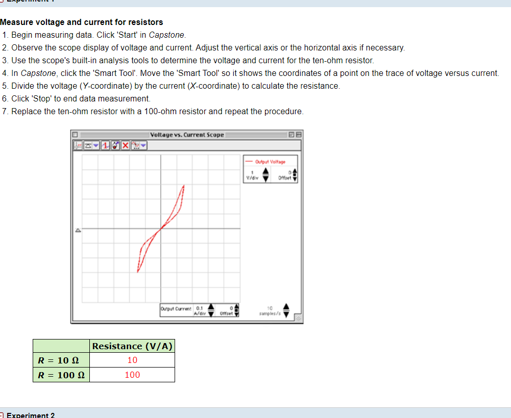Click the '10 samples/s' rate text
This screenshot has width=511, height=418.
click(x=270, y=311)
